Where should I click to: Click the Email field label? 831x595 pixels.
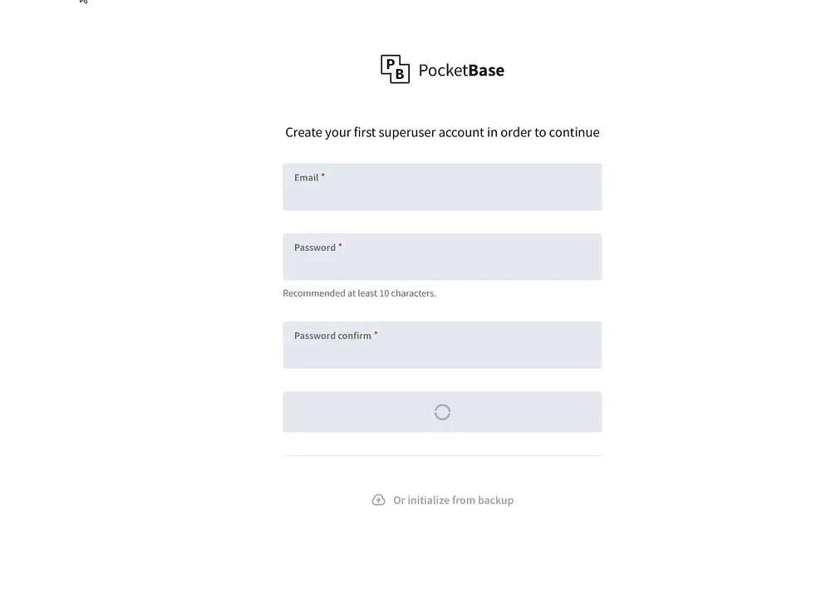307,177
